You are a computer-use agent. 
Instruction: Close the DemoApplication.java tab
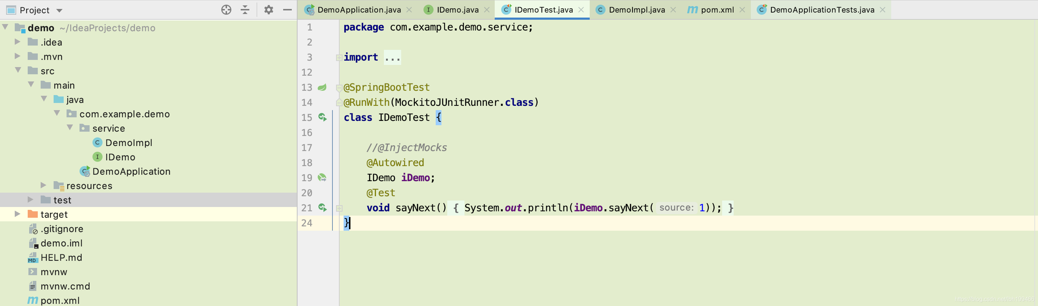coord(409,10)
